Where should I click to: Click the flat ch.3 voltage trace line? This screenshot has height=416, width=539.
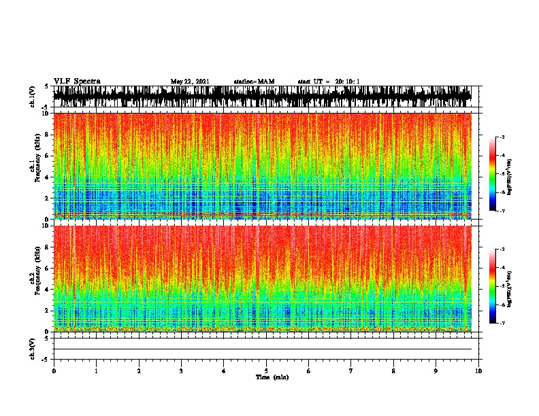[x=263, y=349]
